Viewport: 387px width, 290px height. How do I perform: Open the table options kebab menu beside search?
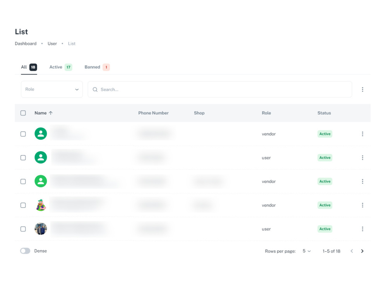(362, 89)
